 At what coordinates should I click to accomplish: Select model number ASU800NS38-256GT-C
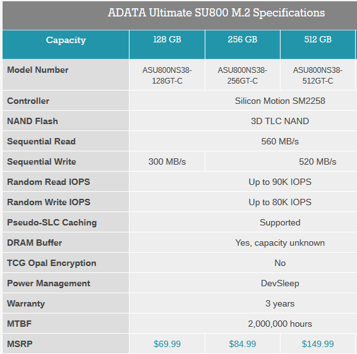243,75
